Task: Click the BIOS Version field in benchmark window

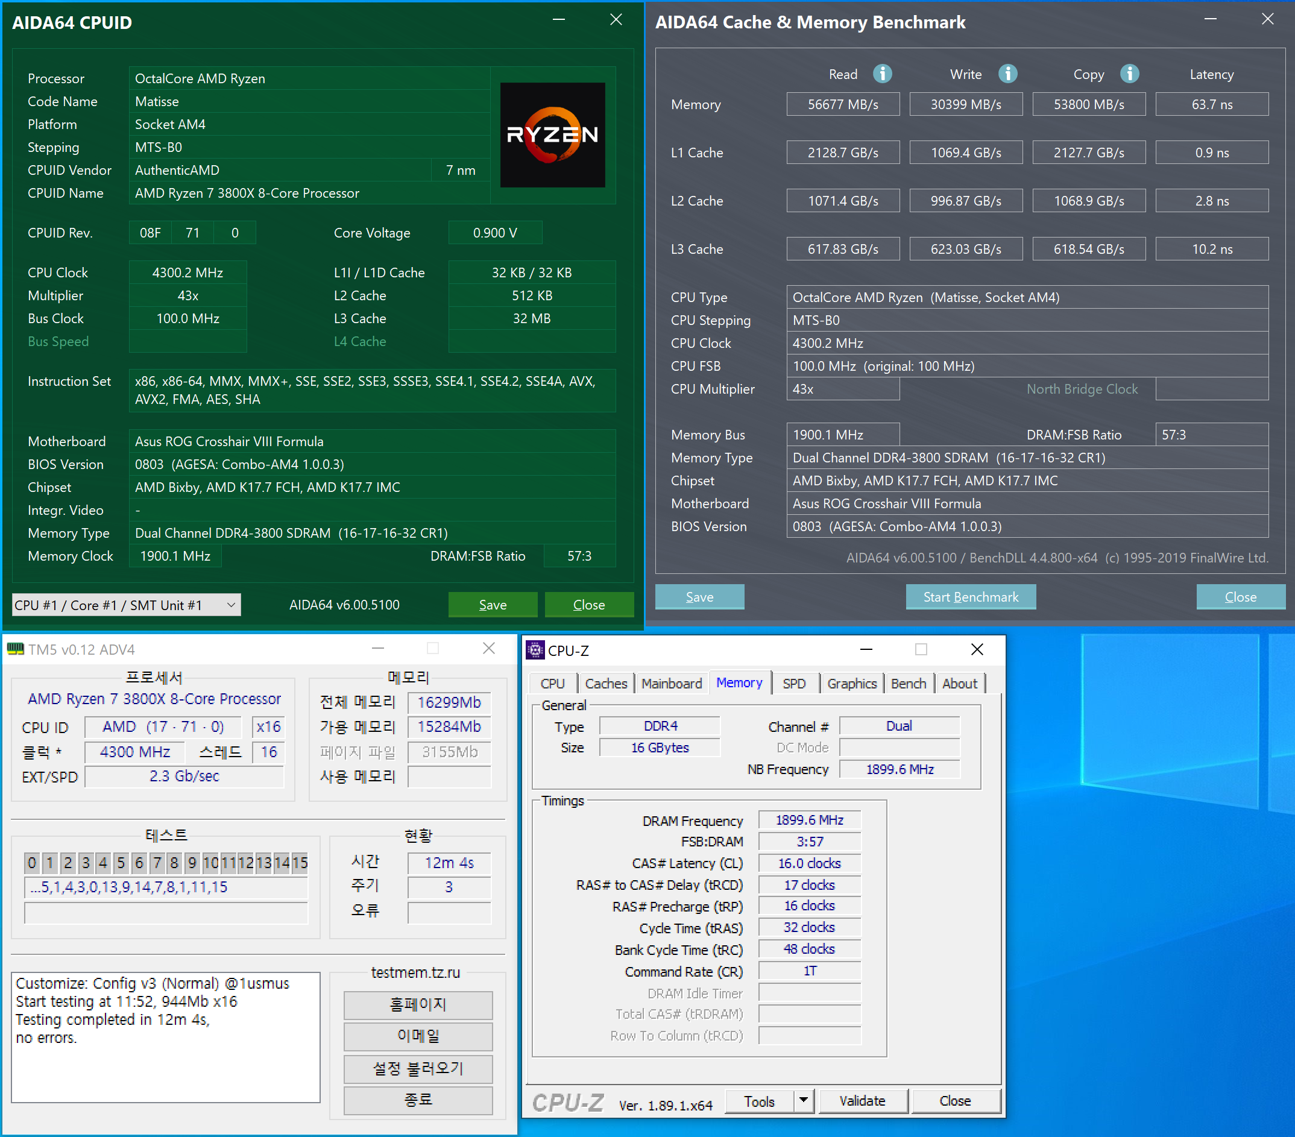Action: [x=1027, y=527]
